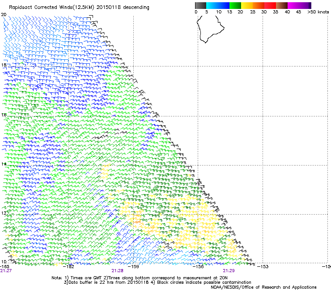This screenshot has width=331, height=290.
Task: Click the longitude label '-159'
Action: (x=133, y=267)
